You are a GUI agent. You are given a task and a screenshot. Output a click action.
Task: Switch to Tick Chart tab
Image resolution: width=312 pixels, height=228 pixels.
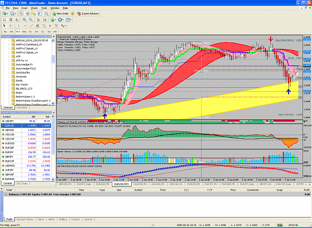coord(21,184)
